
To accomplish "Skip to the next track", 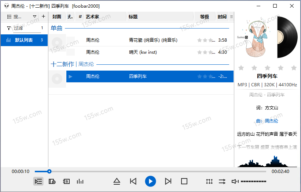I will pyautogui.click(x=168, y=181).
